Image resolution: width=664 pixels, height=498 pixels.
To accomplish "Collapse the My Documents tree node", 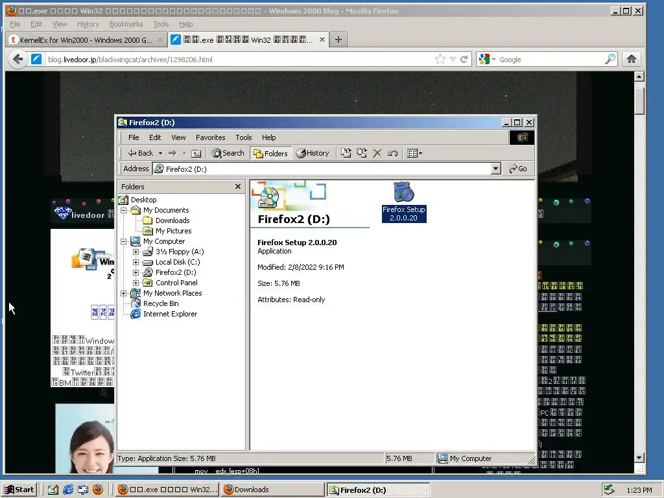I will [124, 211].
